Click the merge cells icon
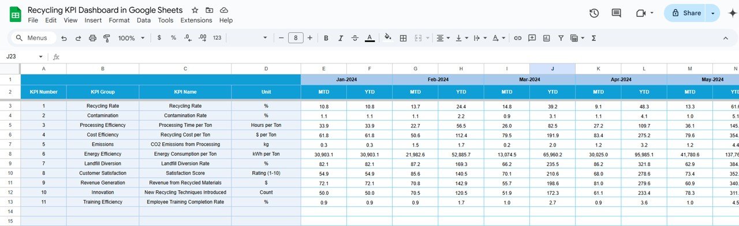The height and width of the screenshot is (226, 739). [417, 38]
